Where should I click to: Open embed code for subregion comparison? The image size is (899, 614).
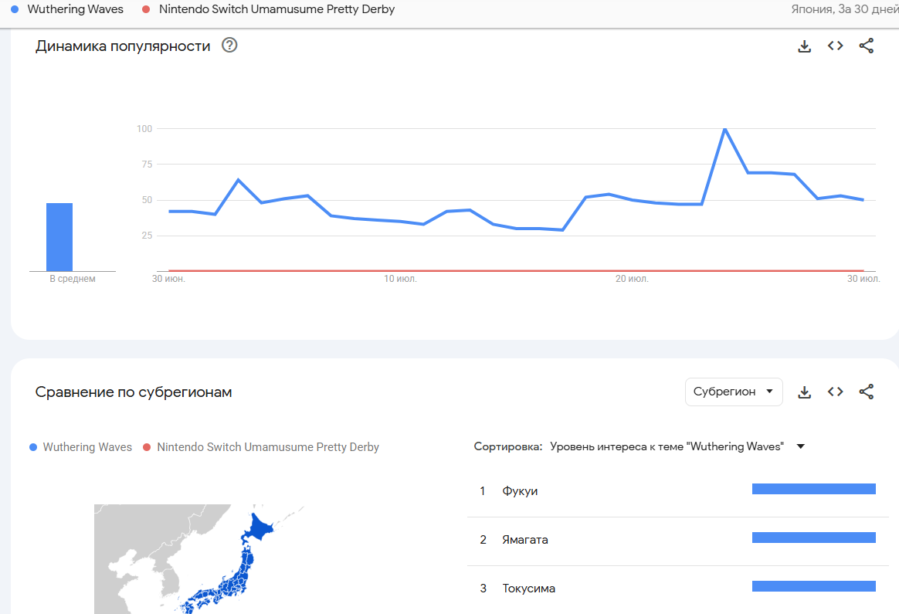(x=835, y=392)
